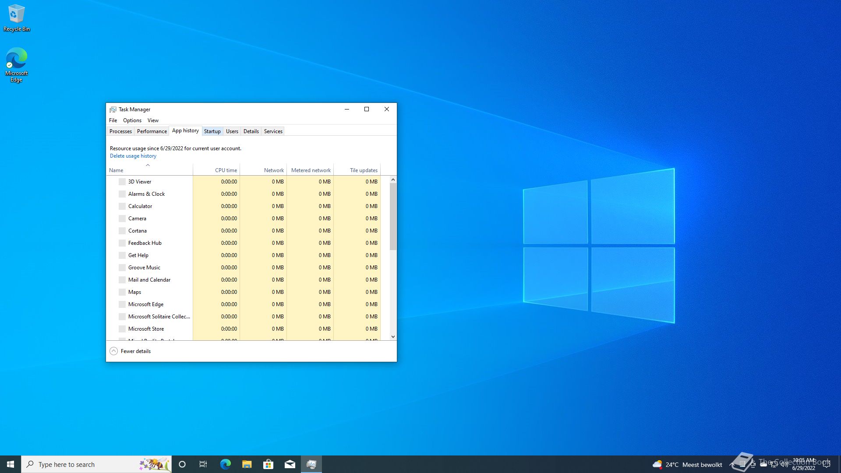Image resolution: width=841 pixels, height=473 pixels.
Task: Click the search magnifier in the taskbar
Action: tap(30, 464)
